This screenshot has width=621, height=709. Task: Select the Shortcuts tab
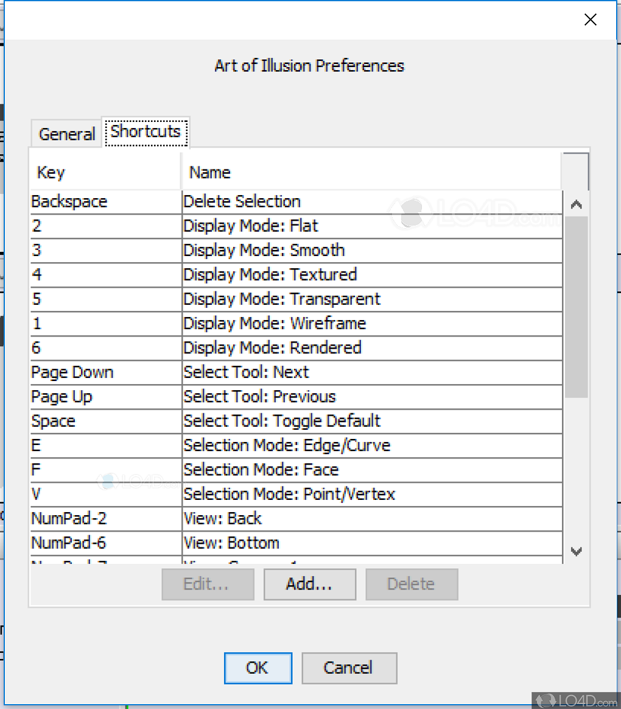pos(146,132)
